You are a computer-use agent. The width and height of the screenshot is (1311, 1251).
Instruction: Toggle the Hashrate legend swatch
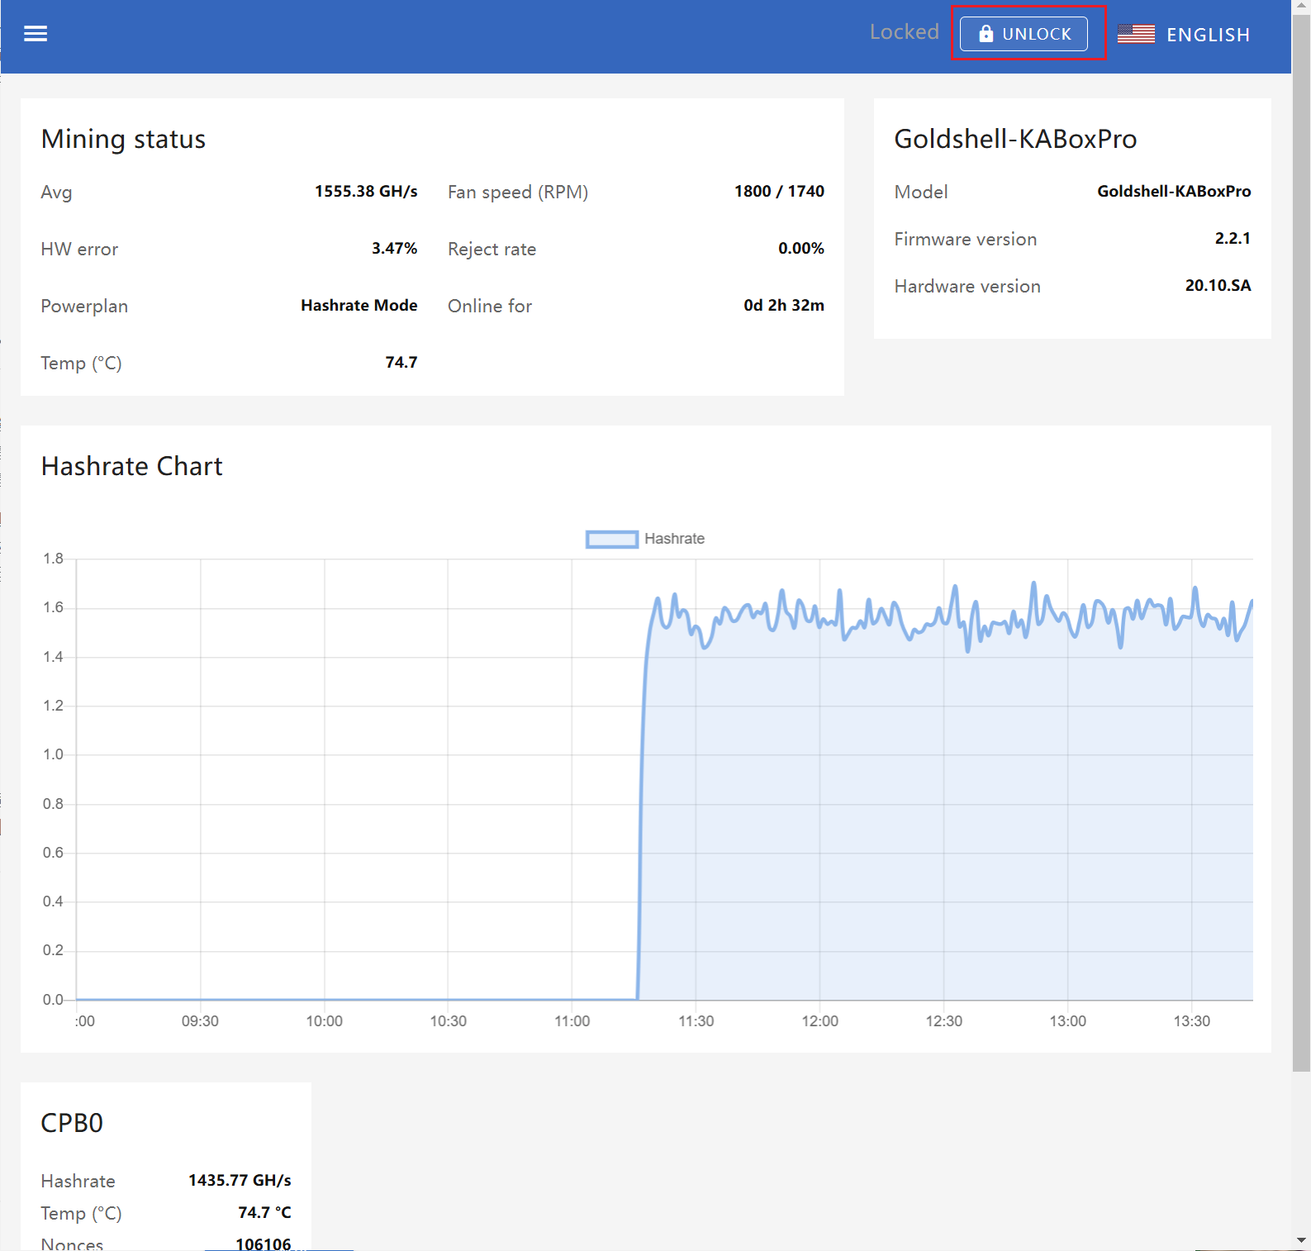(611, 539)
